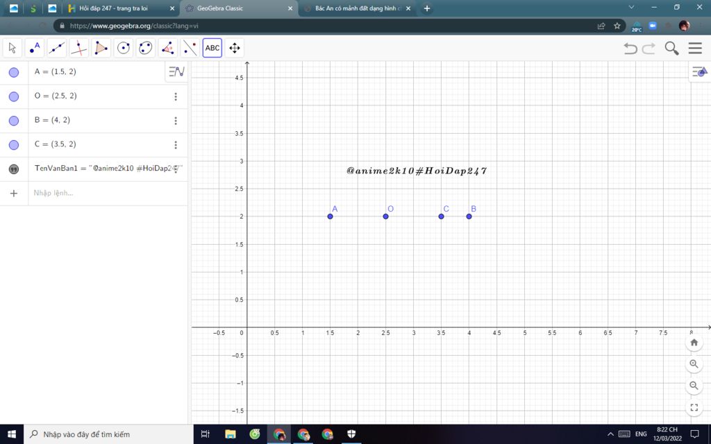This screenshot has height=444, width=711.
Task: Open more options for point C
Action: (176, 145)
